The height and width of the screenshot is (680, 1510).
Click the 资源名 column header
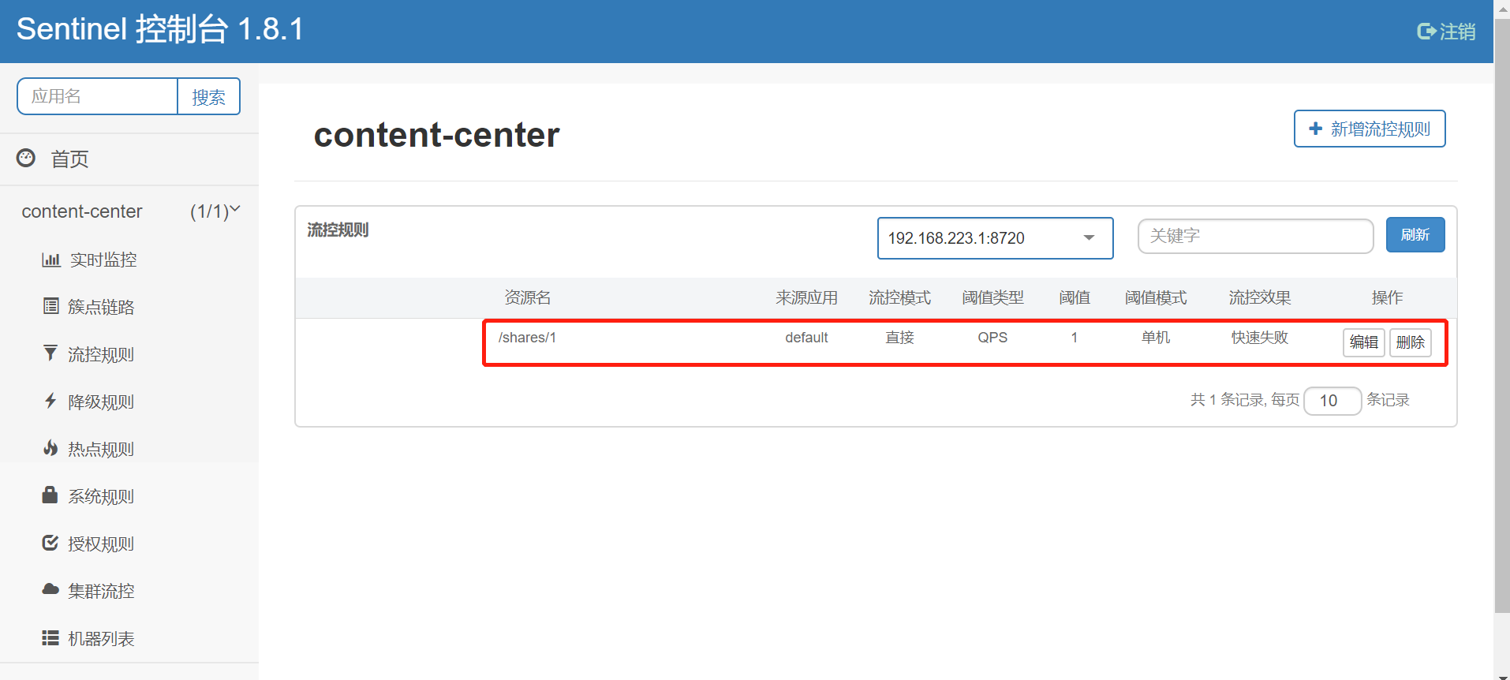pos(528,297)
